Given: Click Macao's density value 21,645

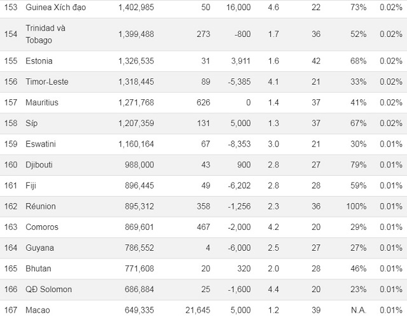Looking at the screenshot, I should (x=198, y=310).
